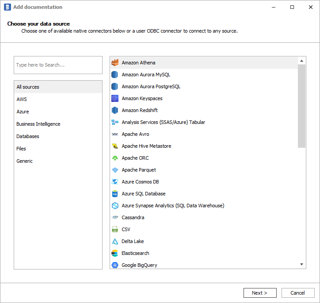This screenshot has height=303, width=320.
Task: Click the Apache Hive Metastore icon
Action: pos(115,146)
